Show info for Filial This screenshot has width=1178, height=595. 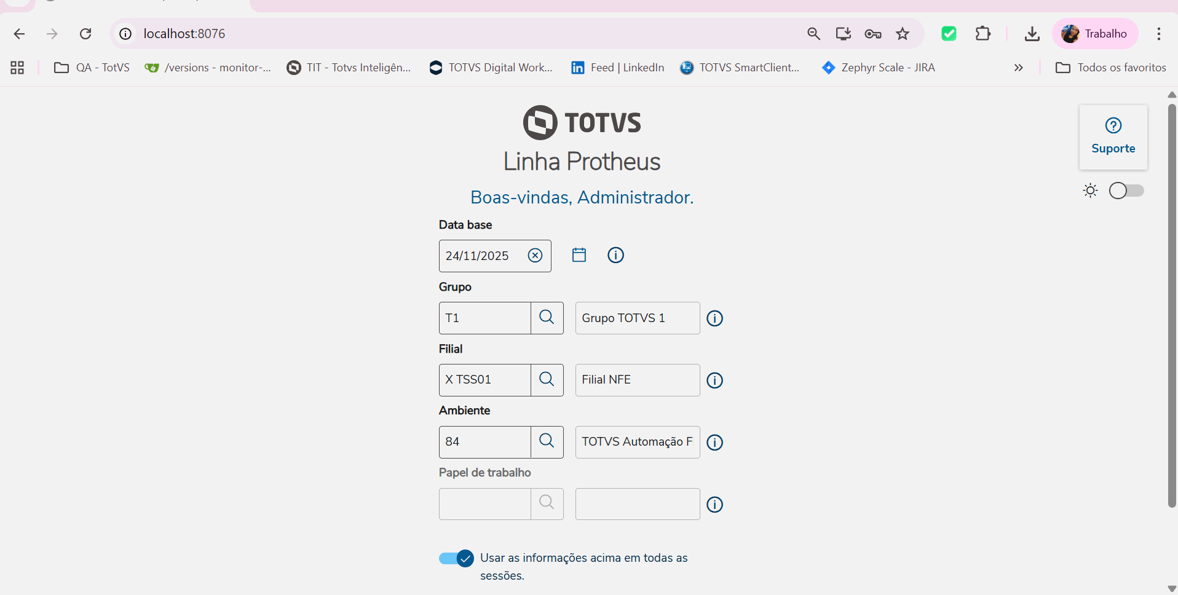tap(714, 380)
